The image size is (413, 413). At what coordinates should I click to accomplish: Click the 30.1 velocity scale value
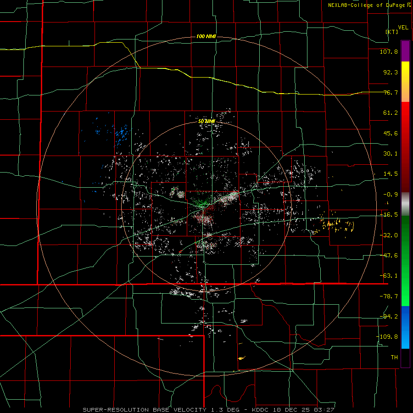(391, 154)
